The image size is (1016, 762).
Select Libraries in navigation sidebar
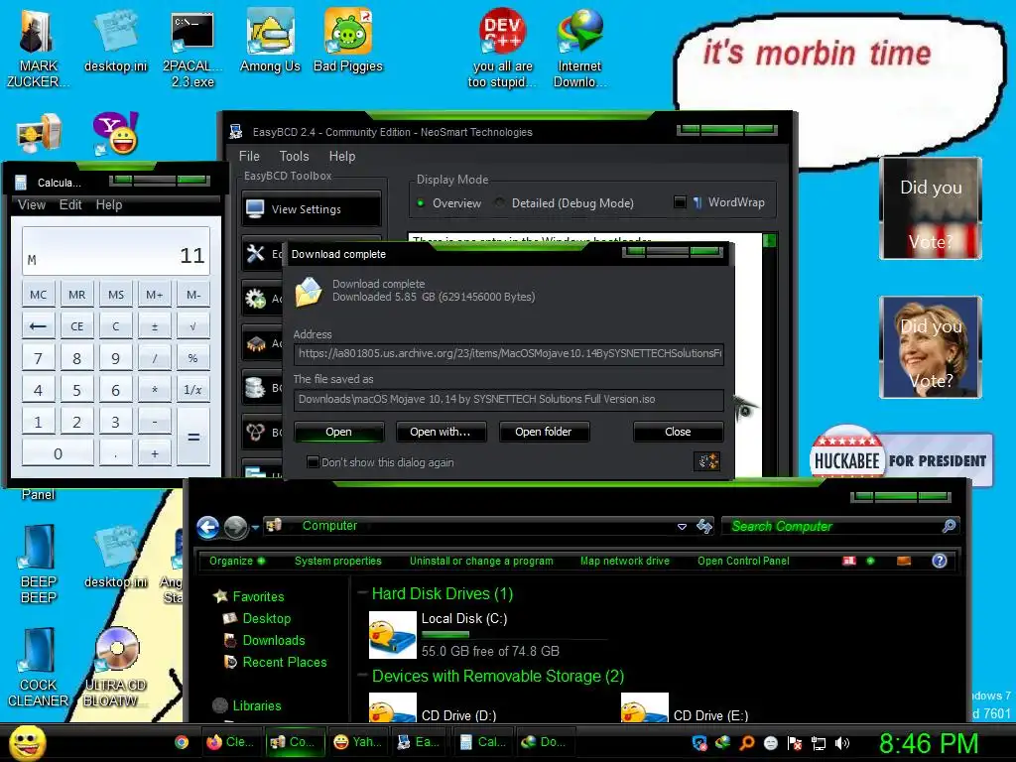(x=257, y=705)
